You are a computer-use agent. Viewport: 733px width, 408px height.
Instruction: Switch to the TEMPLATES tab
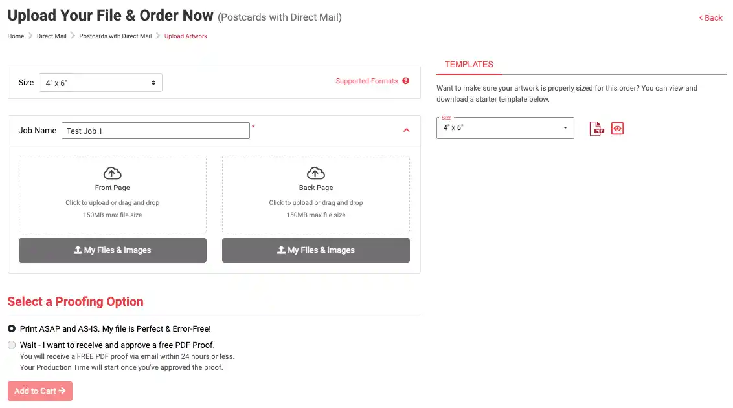tap(469, 65)
